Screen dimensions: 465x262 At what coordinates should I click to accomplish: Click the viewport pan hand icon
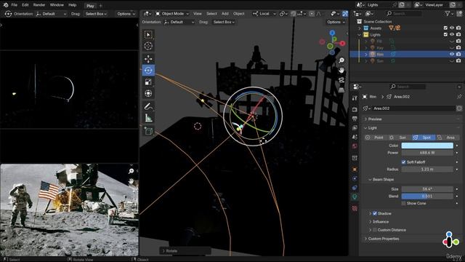pyautogui.click(x=341, y=70)
